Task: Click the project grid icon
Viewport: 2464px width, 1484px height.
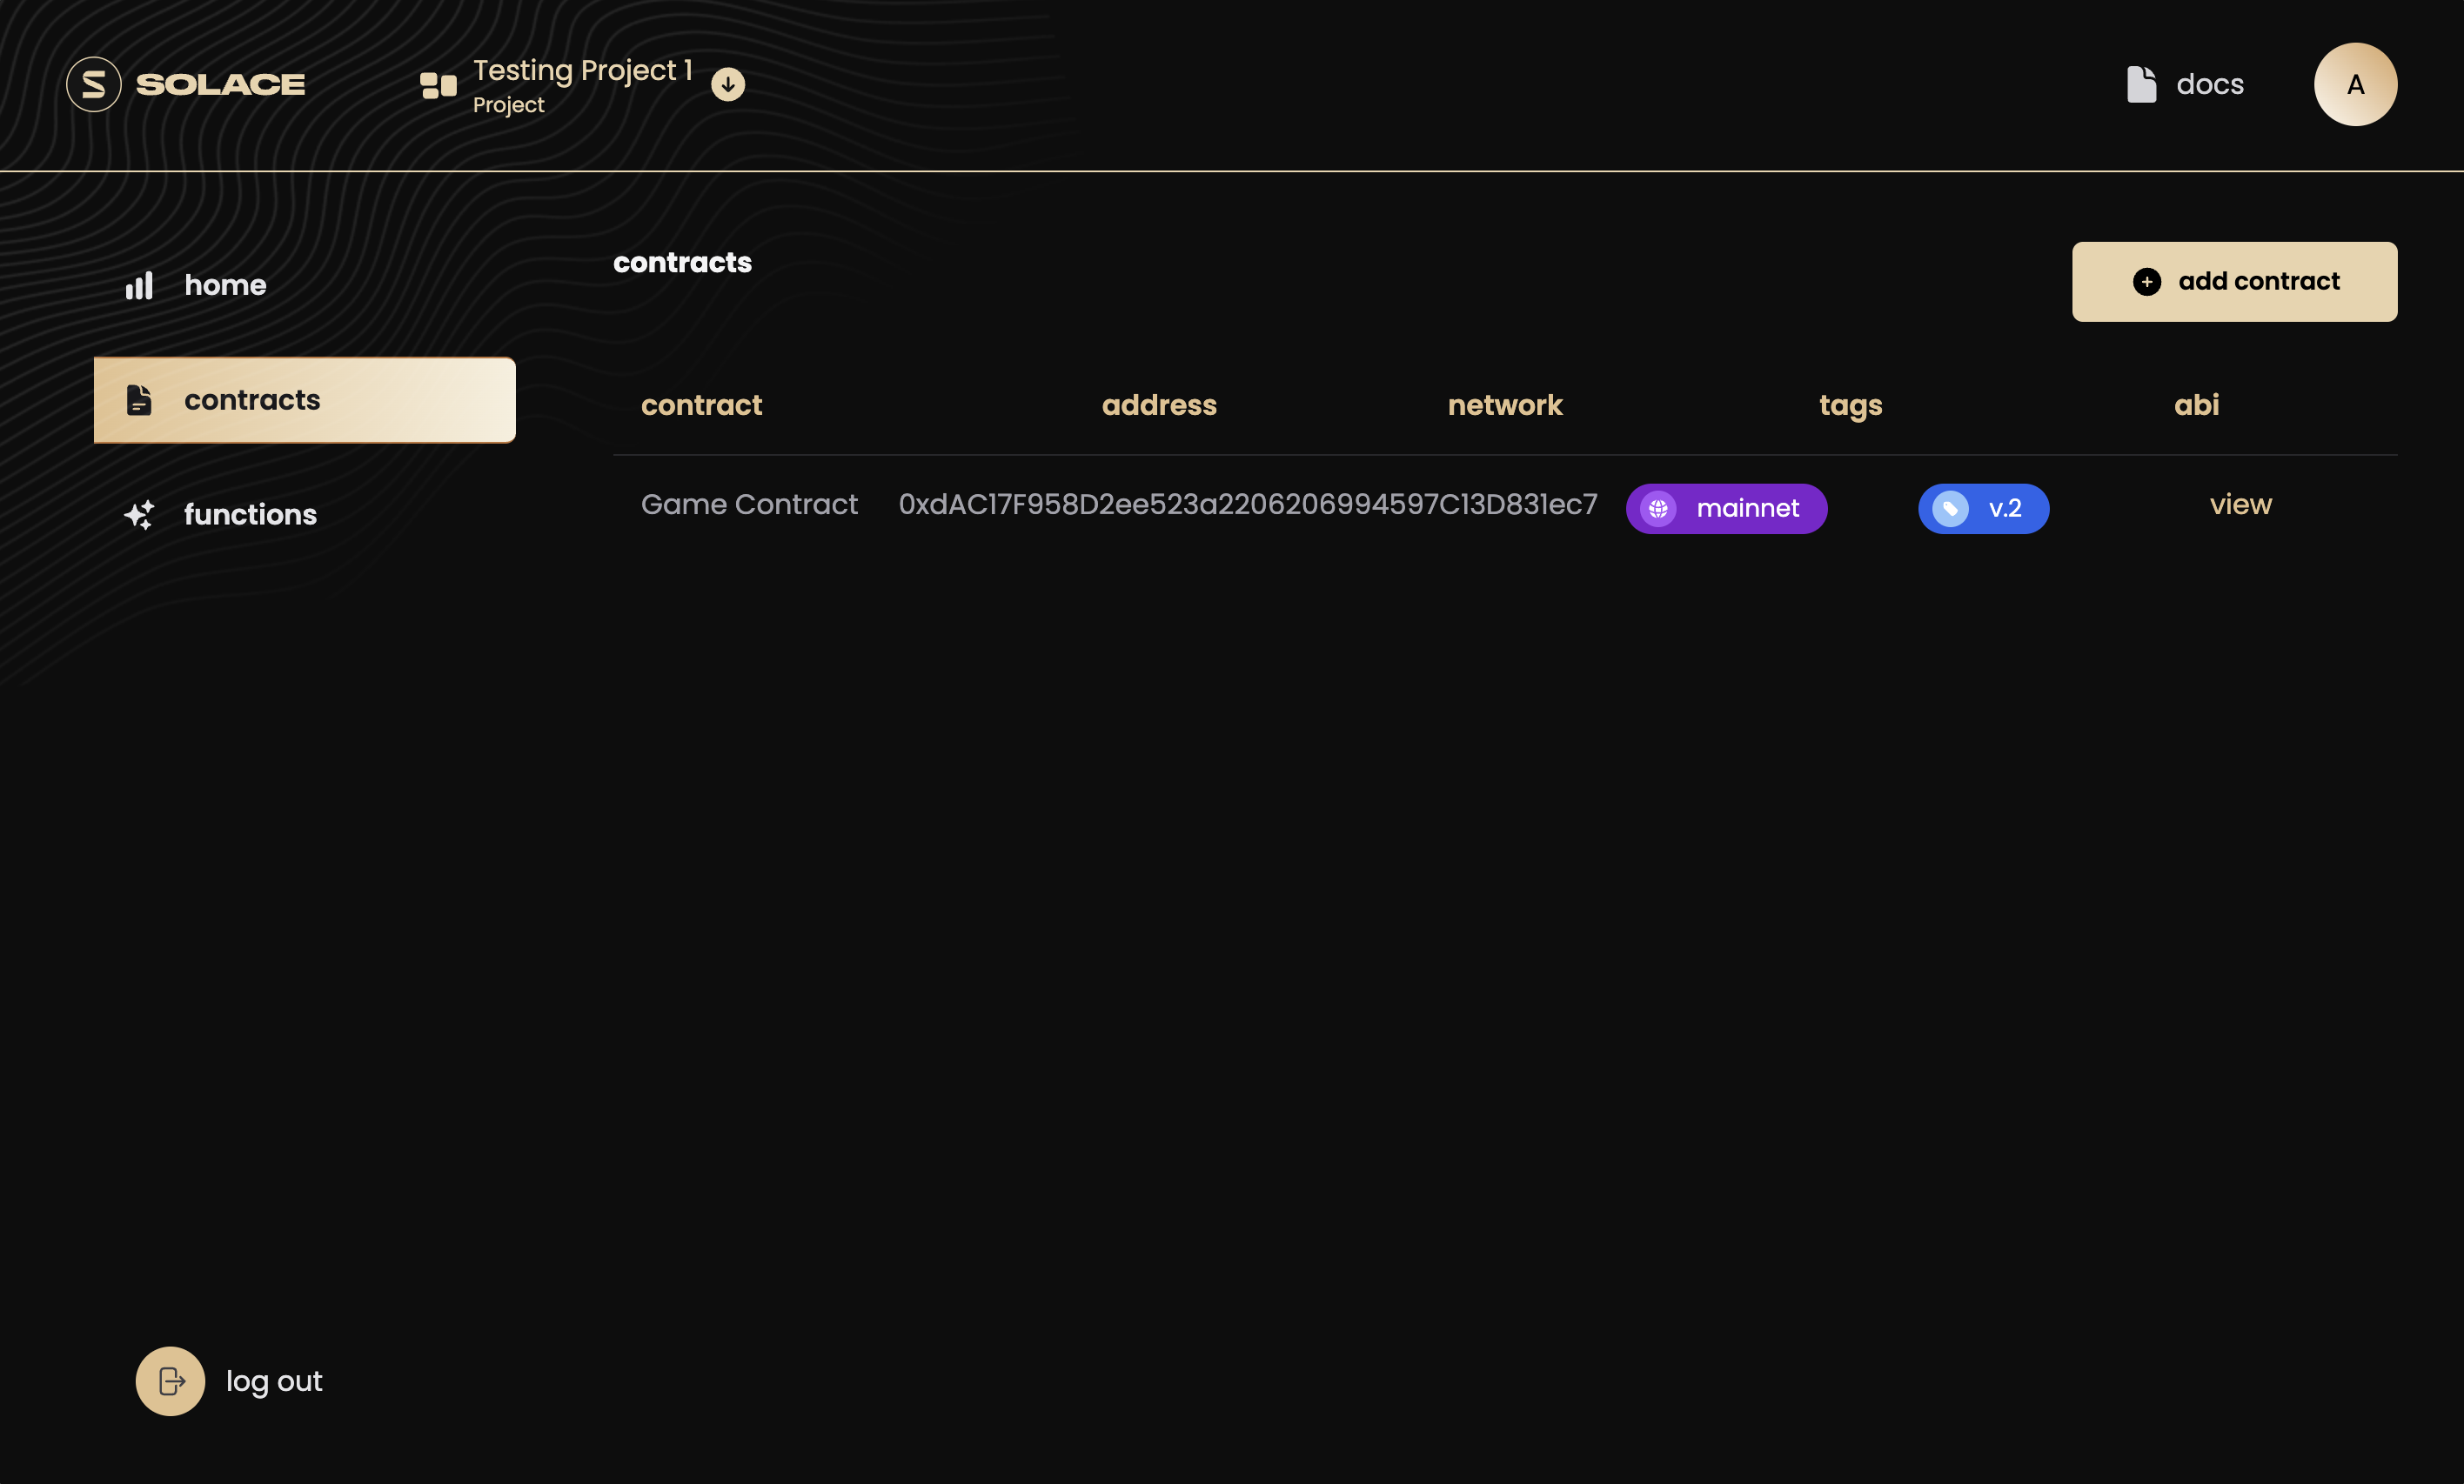Action: pos(438,85)
